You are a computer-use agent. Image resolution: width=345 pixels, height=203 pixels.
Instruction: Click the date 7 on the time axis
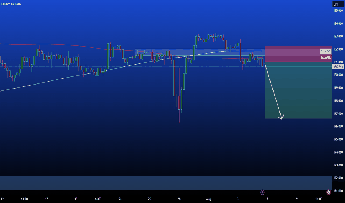pos(267,199)
